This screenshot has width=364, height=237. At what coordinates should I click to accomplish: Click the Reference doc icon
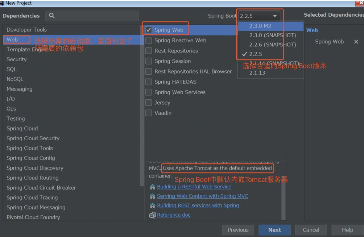[x=152, y=215]
